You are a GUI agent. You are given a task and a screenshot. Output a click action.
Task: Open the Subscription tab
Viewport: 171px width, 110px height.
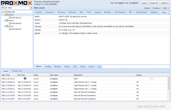click(x=141, y=13)
